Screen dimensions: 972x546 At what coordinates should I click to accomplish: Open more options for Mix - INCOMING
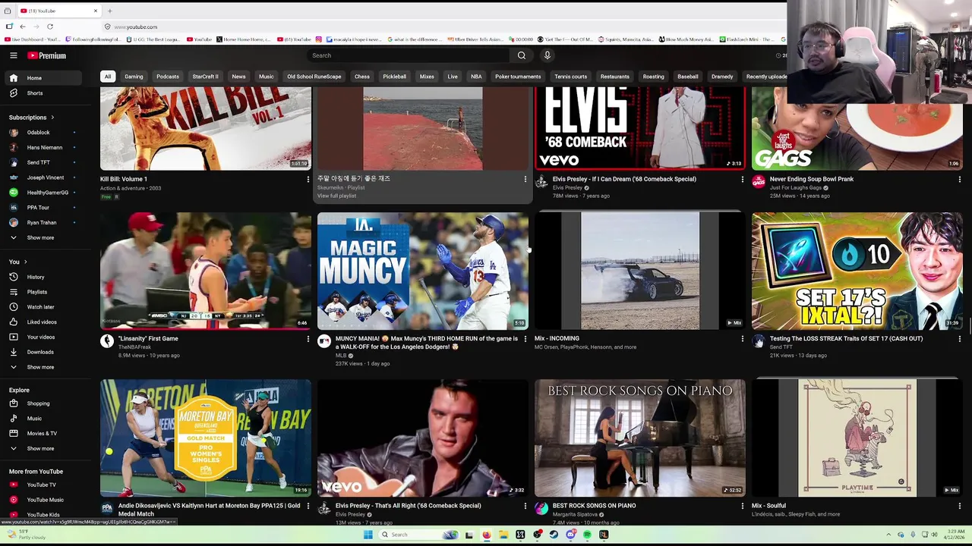pos(742,339)
